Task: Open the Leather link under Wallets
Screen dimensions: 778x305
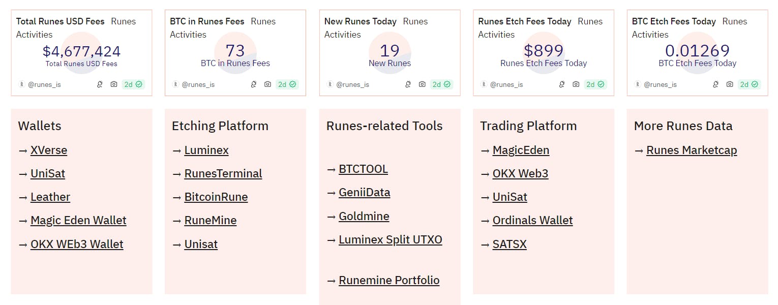Action: click(50, 197)
